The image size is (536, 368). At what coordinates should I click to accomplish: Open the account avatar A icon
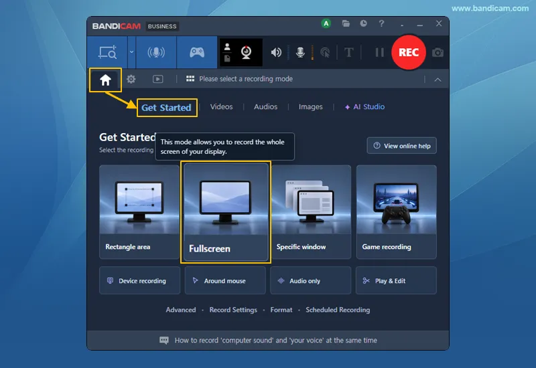(326, 23)
